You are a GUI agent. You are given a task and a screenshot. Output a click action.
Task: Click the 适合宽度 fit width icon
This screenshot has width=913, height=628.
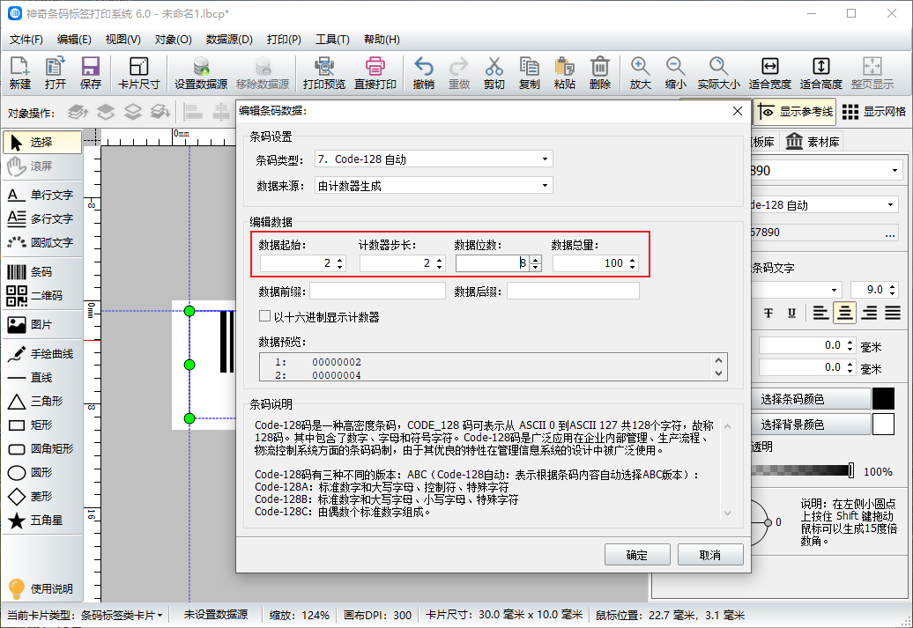[769, 73]
